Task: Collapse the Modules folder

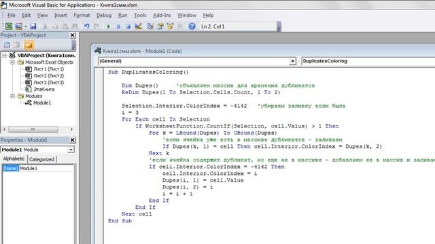Action: tap(12, 96)
